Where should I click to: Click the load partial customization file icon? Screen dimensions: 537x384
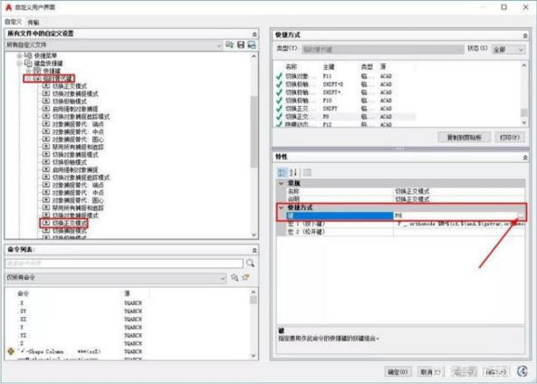click(229, 45)
